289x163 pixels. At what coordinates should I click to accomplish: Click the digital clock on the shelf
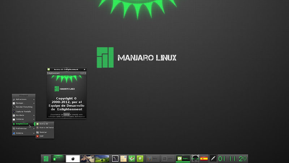click(x=233, y=159)
